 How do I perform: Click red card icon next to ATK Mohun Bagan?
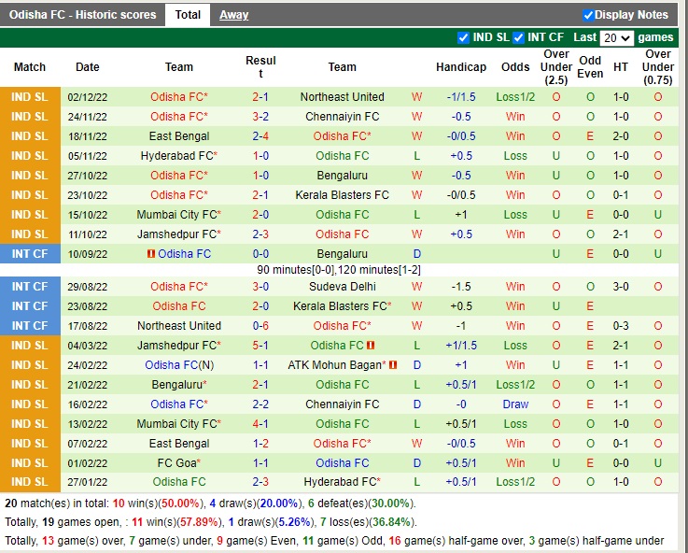click(393, 365)
